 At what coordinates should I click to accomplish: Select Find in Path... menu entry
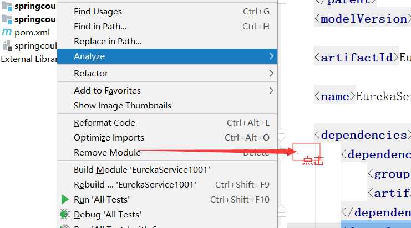pos(100,26)
